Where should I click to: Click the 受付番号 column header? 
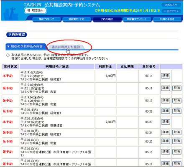[149, 66]
